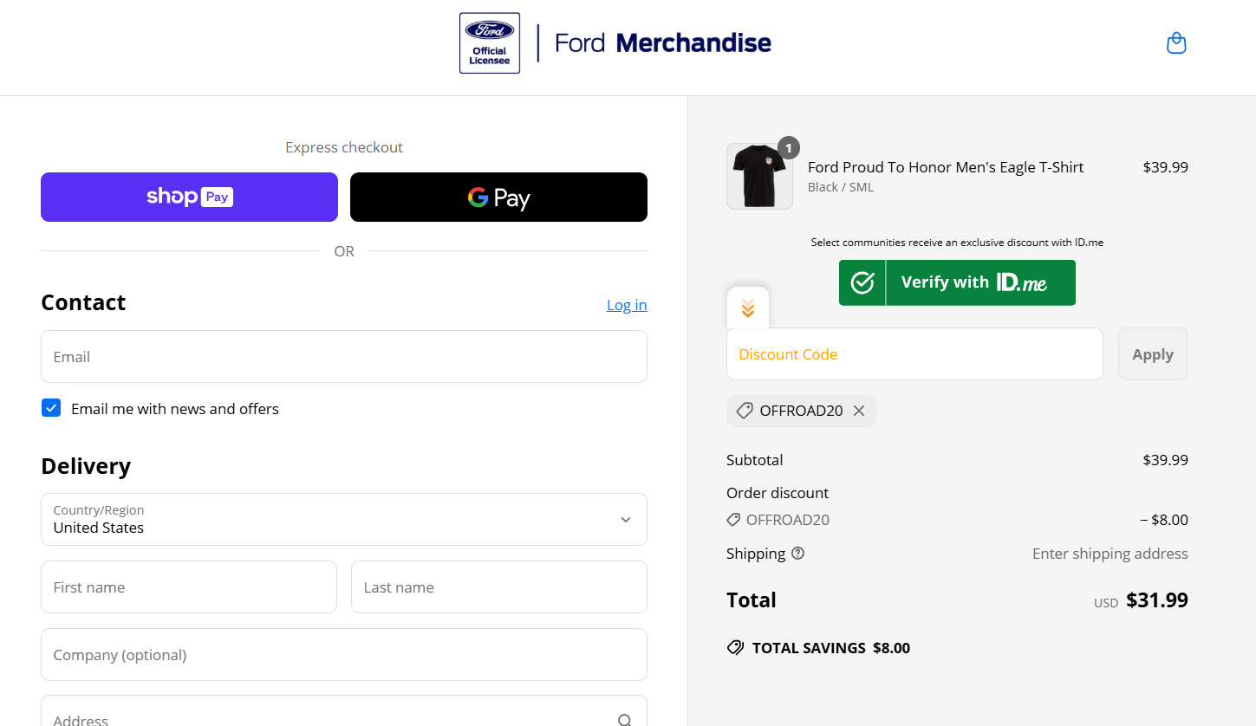Click the Ford Official Licensee logo
Viewport: 1256px width, 726px height.
click(x=489, y=42)
